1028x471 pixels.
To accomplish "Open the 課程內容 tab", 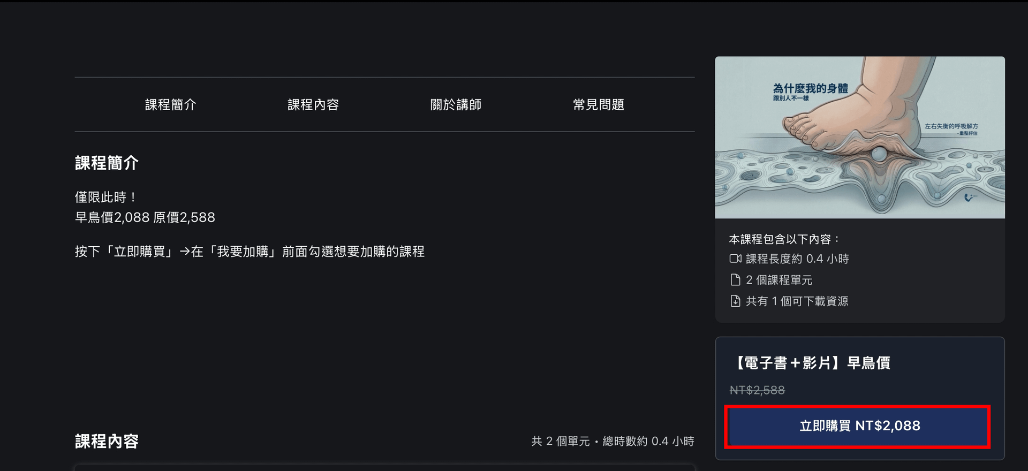I will 313,104.
